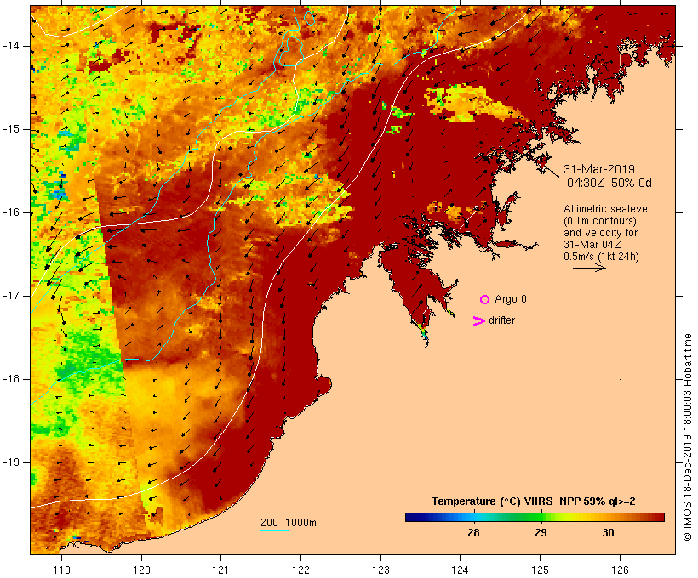The height and width of the screenshot is (578, 698).
Task: Click the latitude label '-19'
Action: click(11, 462)
